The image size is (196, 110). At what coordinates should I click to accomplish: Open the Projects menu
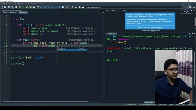[x=30, y=4]
